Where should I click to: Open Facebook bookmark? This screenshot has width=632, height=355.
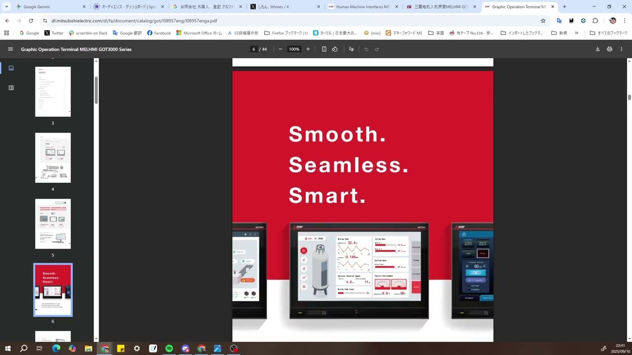click(159, 33)
